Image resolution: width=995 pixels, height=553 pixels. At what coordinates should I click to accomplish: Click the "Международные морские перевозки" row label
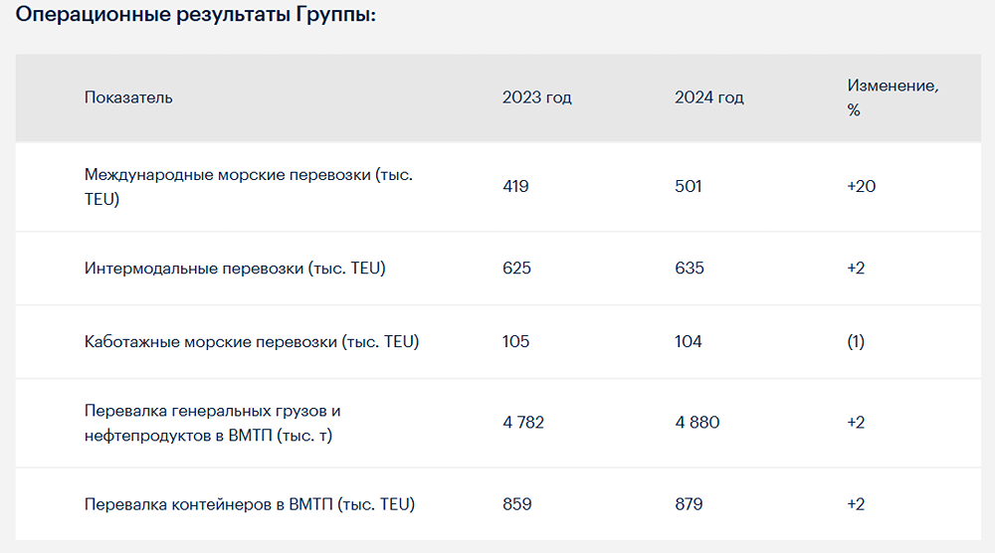249,187
